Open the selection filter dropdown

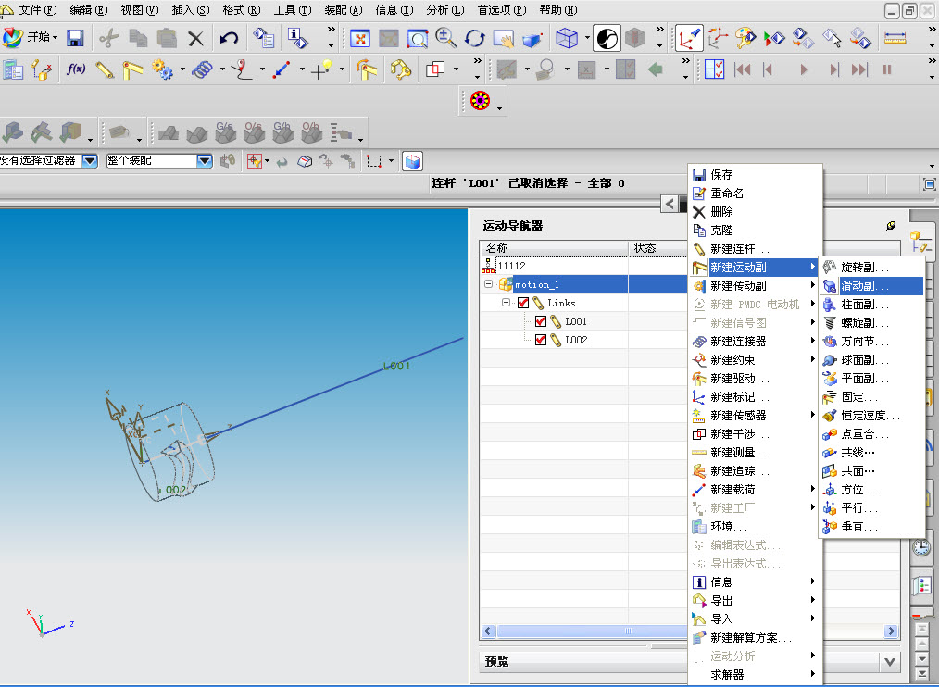(x=90, y=160)
